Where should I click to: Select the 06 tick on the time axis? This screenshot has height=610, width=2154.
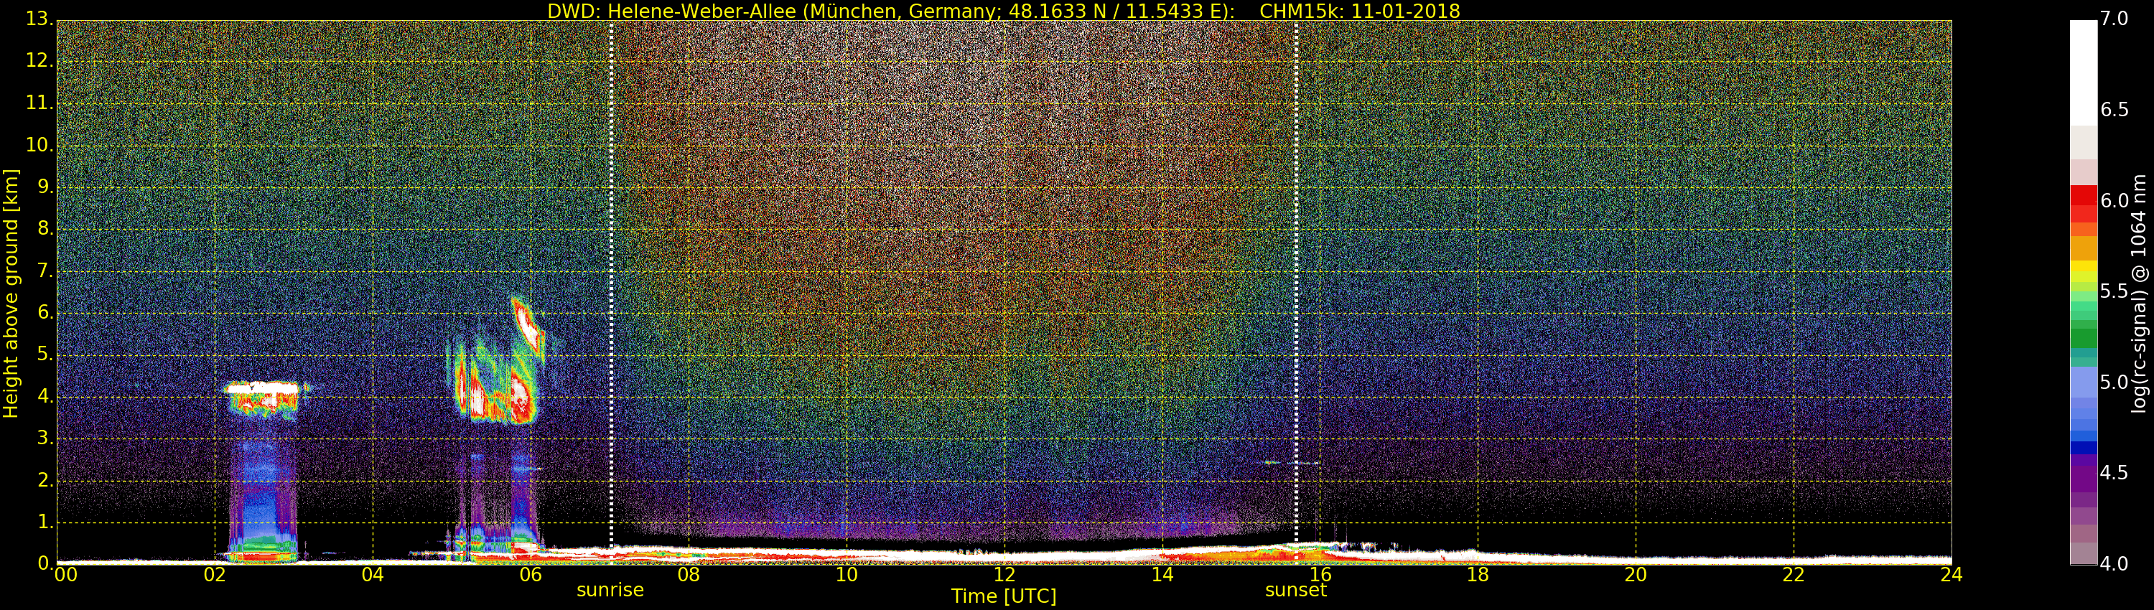(530, 575)
